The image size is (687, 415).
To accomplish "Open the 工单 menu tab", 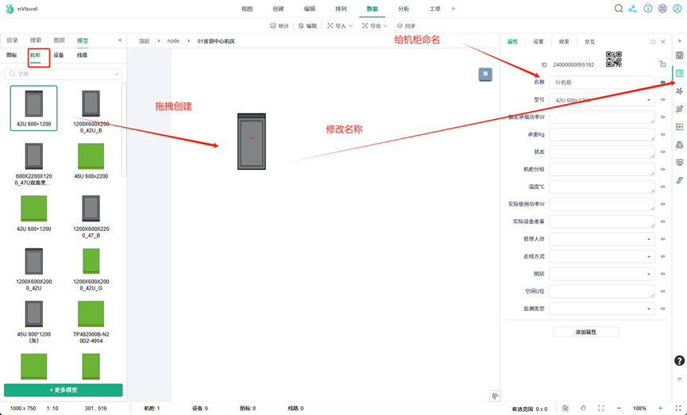I will (434, 9).
